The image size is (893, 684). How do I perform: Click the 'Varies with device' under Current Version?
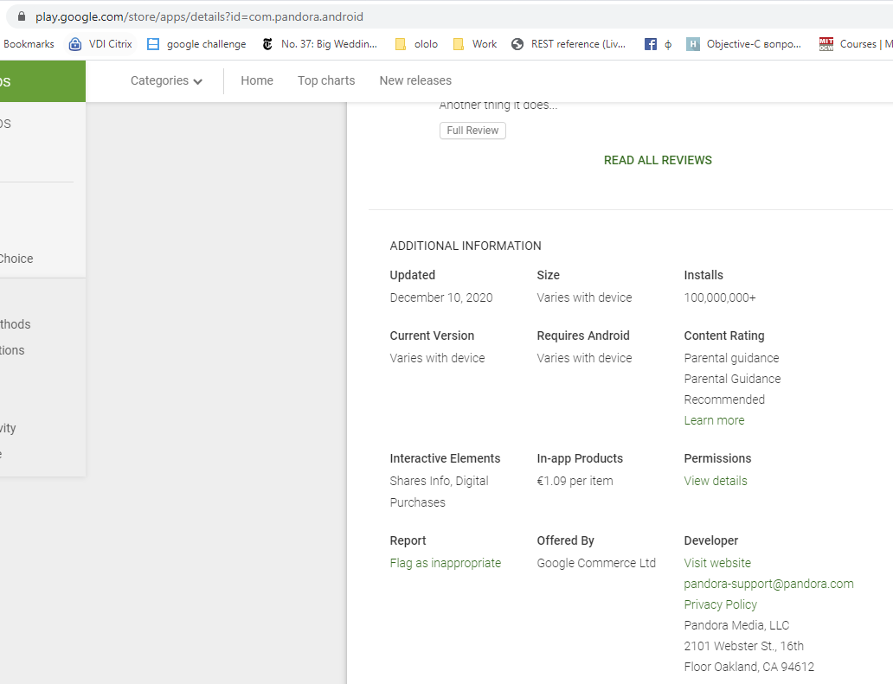[437, 358]
